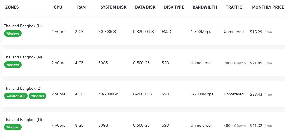The width and height of the screenshot is (285, 139).
Task: Click Windows badge in the $21.09 row
Action: [13, 65]
